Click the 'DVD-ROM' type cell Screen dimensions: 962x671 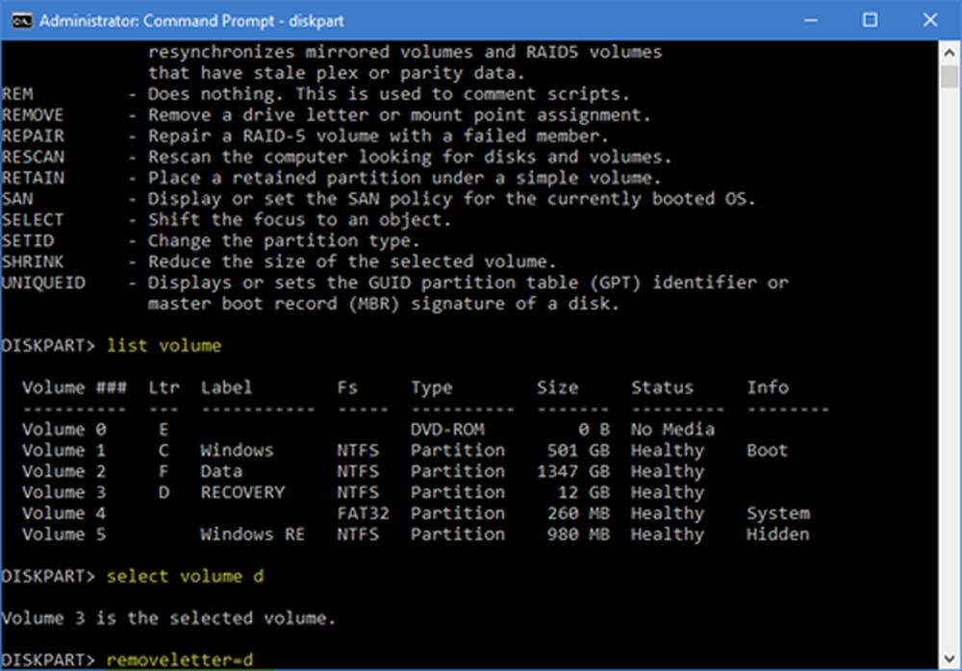447,430
